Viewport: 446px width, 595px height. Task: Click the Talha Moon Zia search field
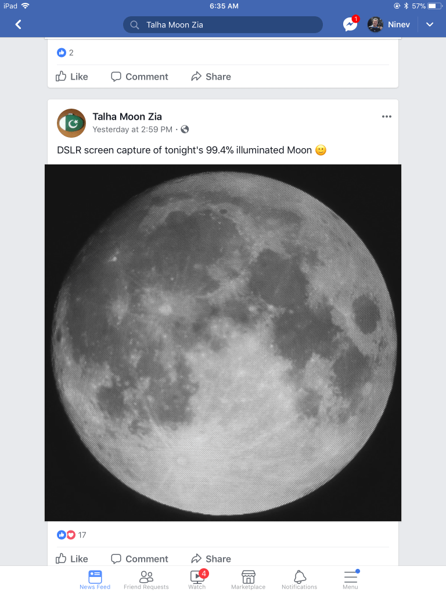222,25
